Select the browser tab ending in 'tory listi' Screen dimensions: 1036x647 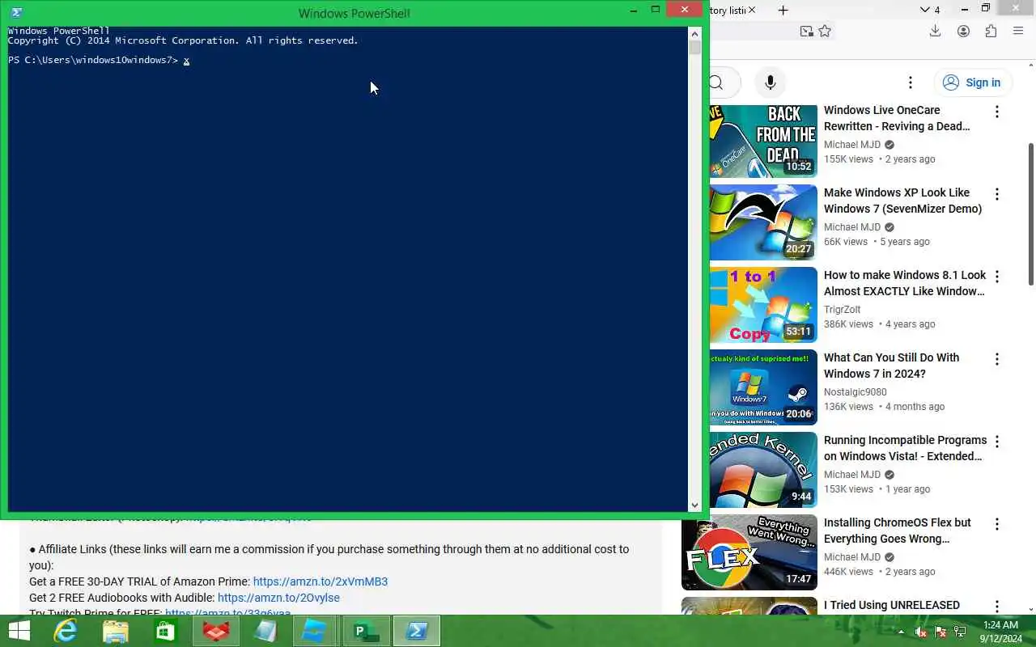click(727, 11)
